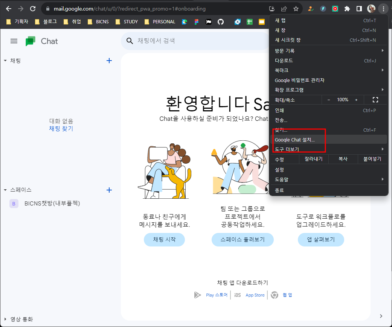This screenshot has width=392, height=327.
Task: Open the BICNS챗방(내부플젝) space
Action: click(x=52, y=203)
